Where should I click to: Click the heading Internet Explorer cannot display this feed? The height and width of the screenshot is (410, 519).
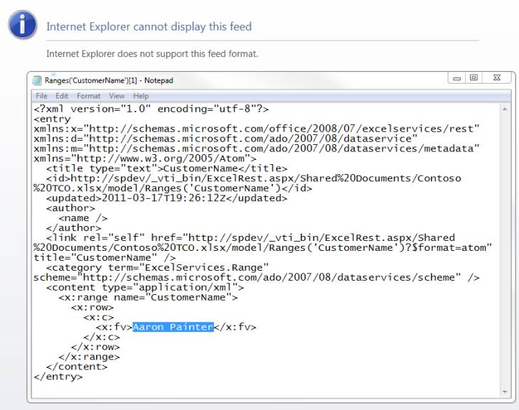click(149, 26)
